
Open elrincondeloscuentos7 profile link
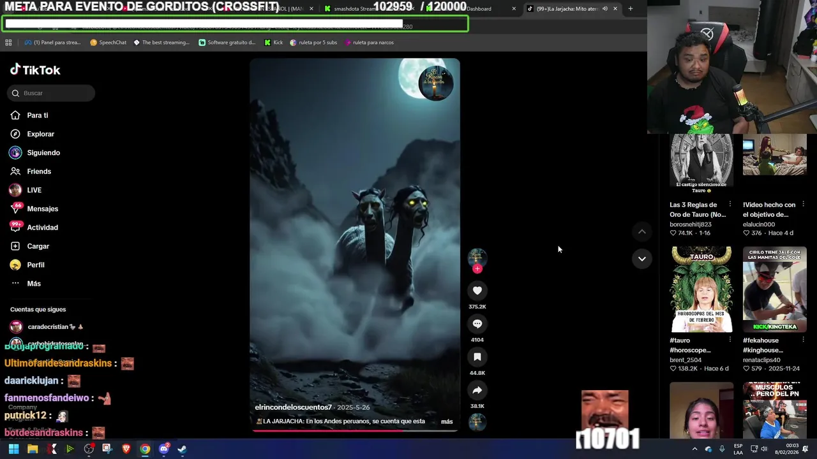293,407
